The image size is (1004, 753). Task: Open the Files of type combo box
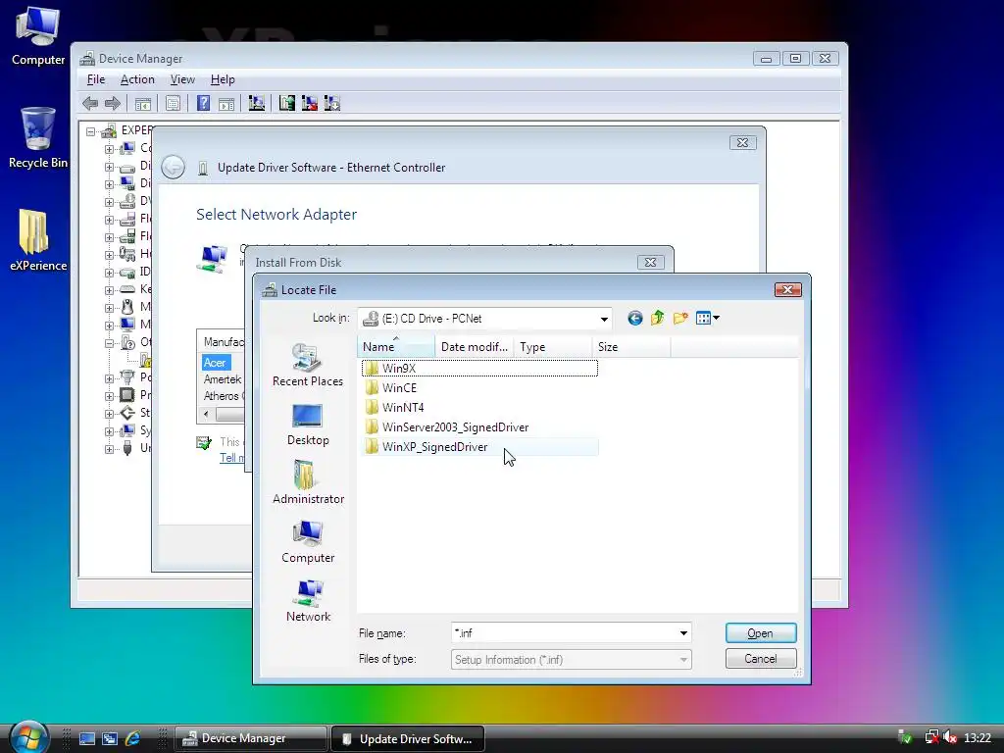tap(572, 660)
